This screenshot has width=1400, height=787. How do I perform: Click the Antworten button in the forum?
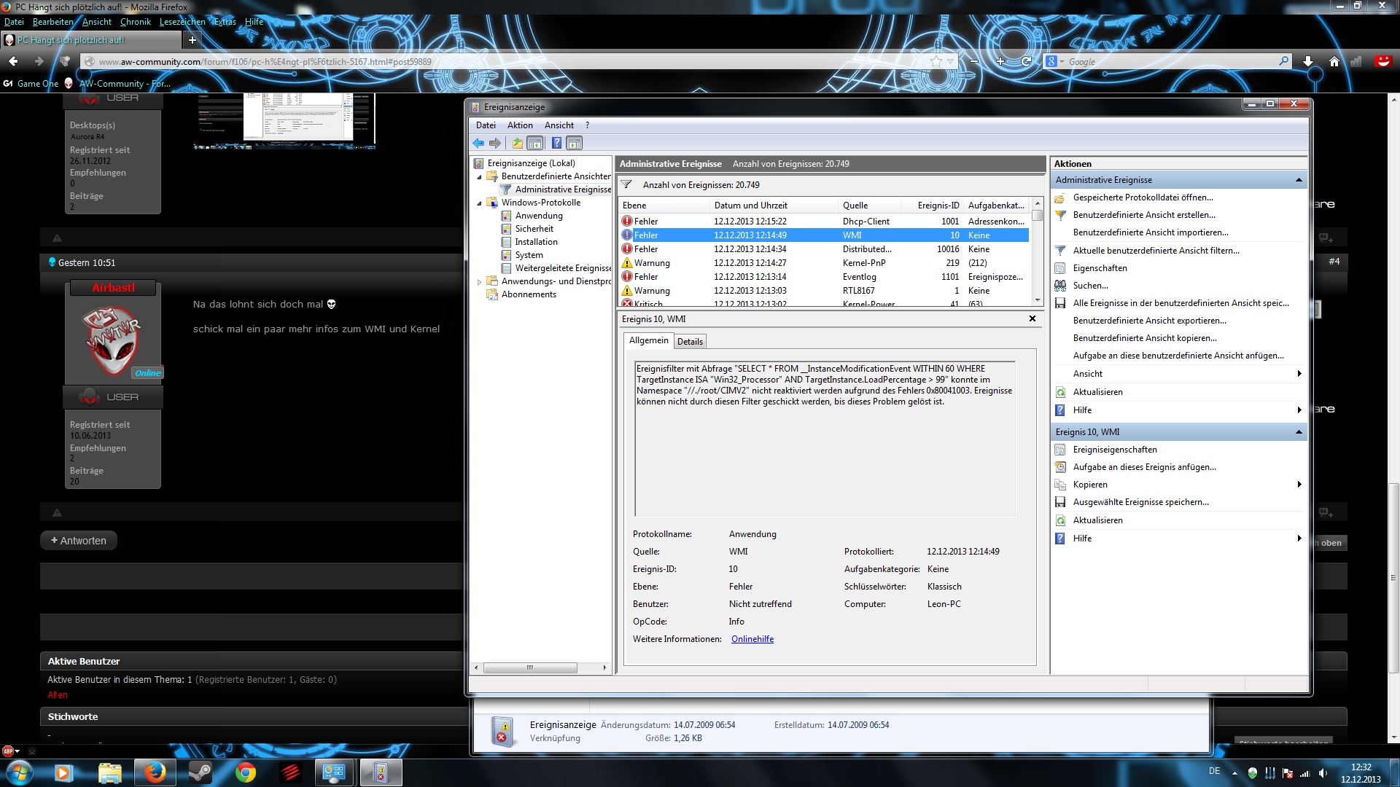pyautogui.click(x=79, y=541)
